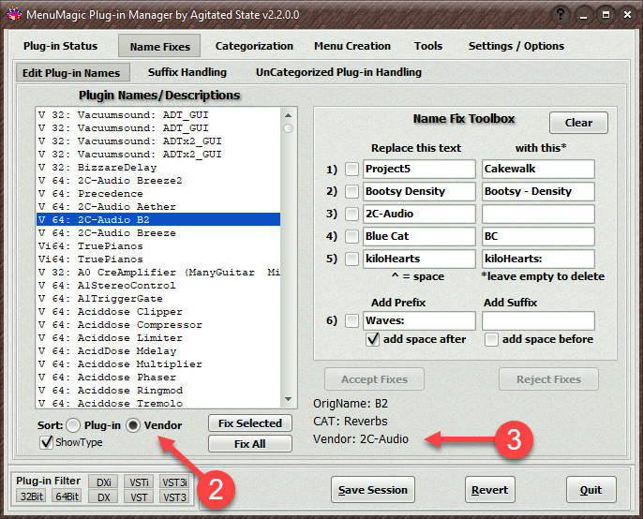
Task: Toggle the VST plug-in filter
Action: pyautogui.click(x=139, y=497)
